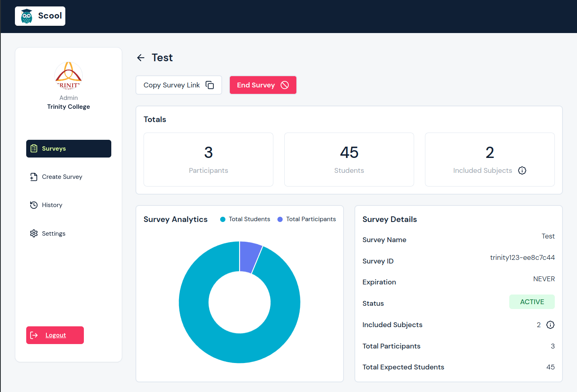Toggle Total Students legend in Survey Analytics
This screenshot has width=577, height=392.
point(245,219)
